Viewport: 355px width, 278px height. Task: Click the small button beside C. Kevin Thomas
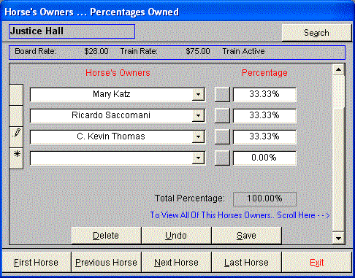point(222,136)
